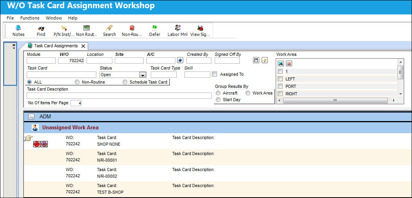Group results by Aircraft
Image resolution: width=412 pixels, height=198 pixels.
(218, 93)
